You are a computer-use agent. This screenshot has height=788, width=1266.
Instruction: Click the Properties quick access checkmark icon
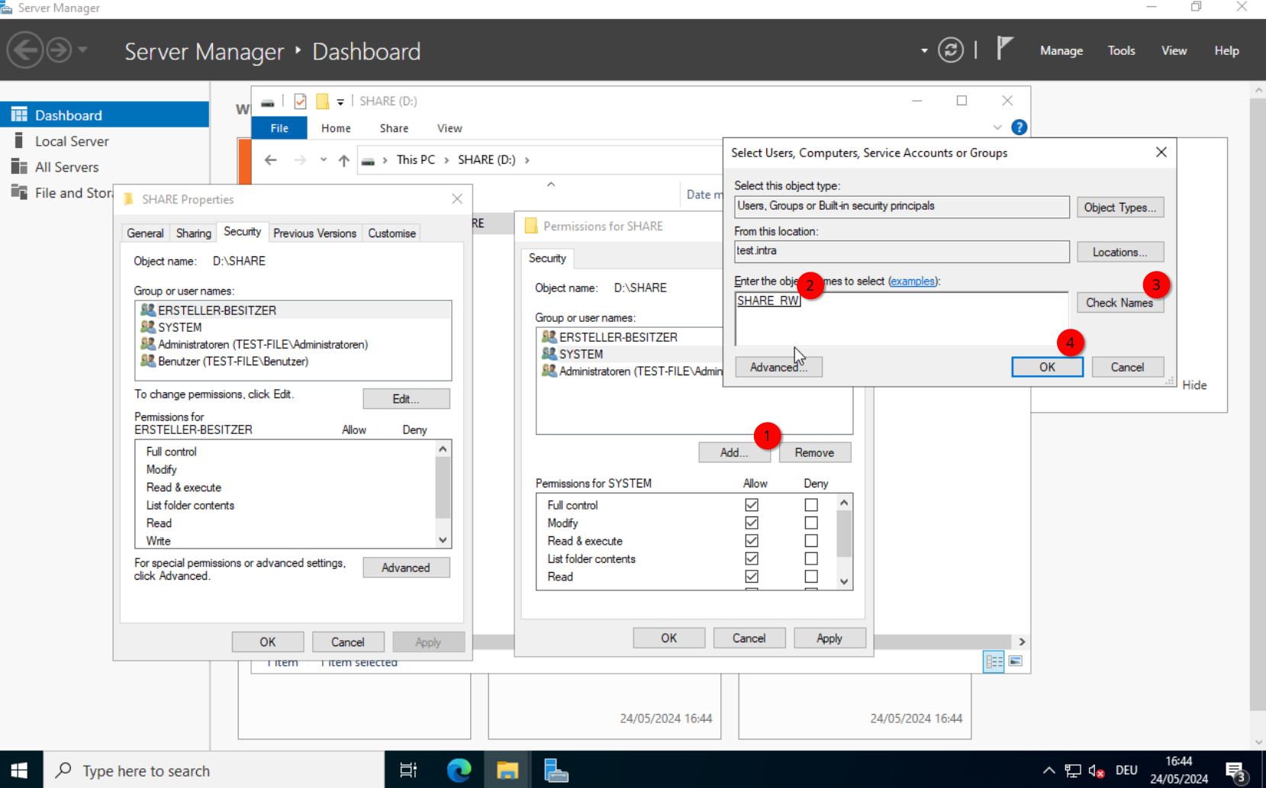coord(300,101)
